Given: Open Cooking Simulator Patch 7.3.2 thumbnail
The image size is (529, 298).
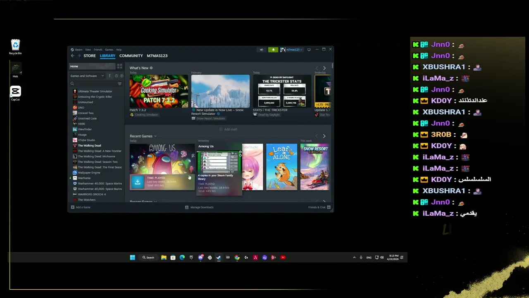Looking at the screenshot, I should pos(159,91).
